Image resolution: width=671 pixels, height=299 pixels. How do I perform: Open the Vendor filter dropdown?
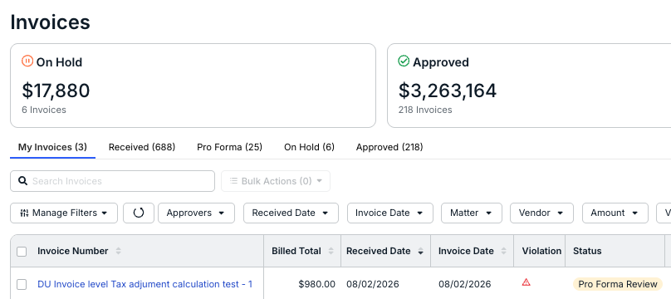pos(541,213)
